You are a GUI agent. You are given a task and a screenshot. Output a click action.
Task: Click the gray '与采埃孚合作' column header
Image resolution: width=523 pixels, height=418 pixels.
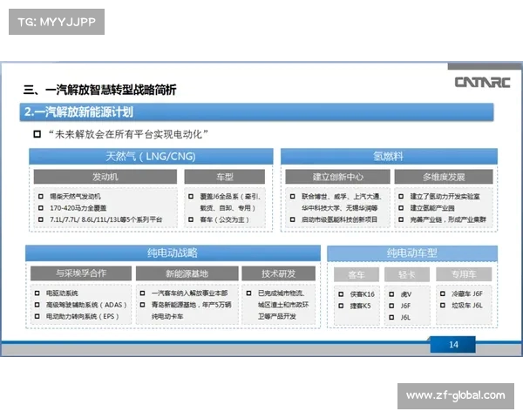click(81, 273)
